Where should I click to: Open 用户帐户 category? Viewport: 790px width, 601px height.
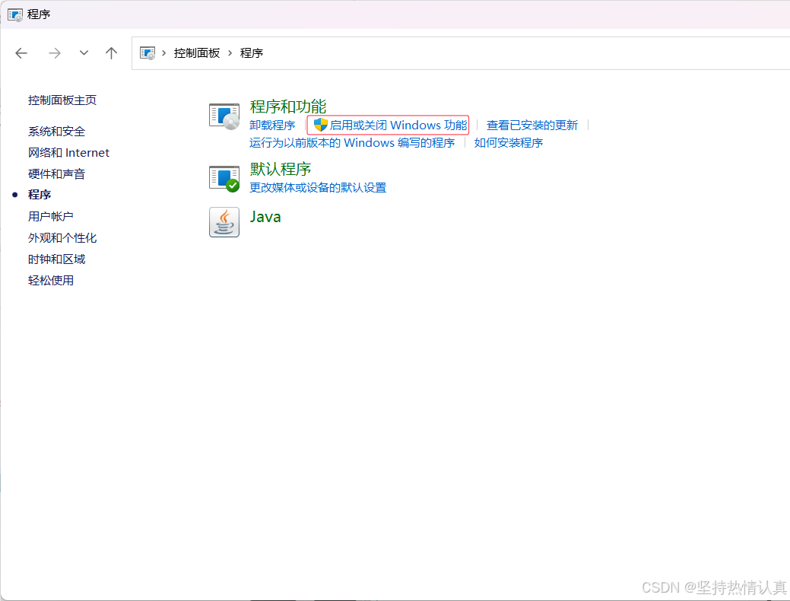point(50,216)
